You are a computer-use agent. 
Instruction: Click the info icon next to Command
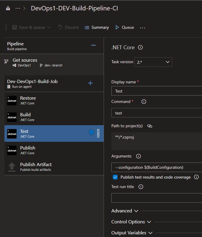coord(144,101)
